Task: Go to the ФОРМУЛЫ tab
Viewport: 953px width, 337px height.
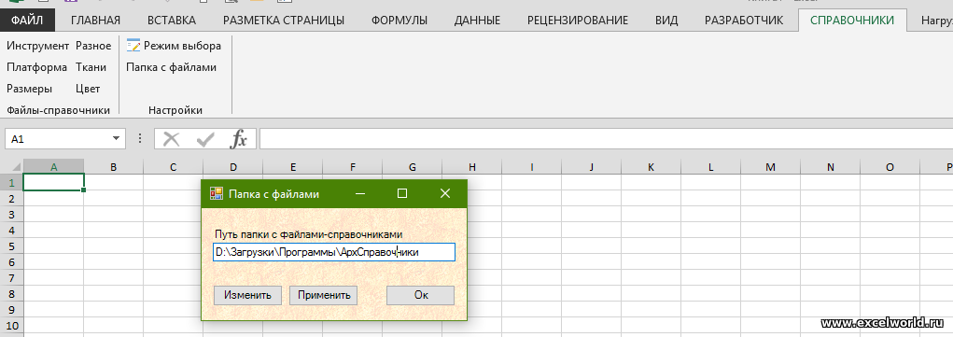Action: [x=399, y=21]
